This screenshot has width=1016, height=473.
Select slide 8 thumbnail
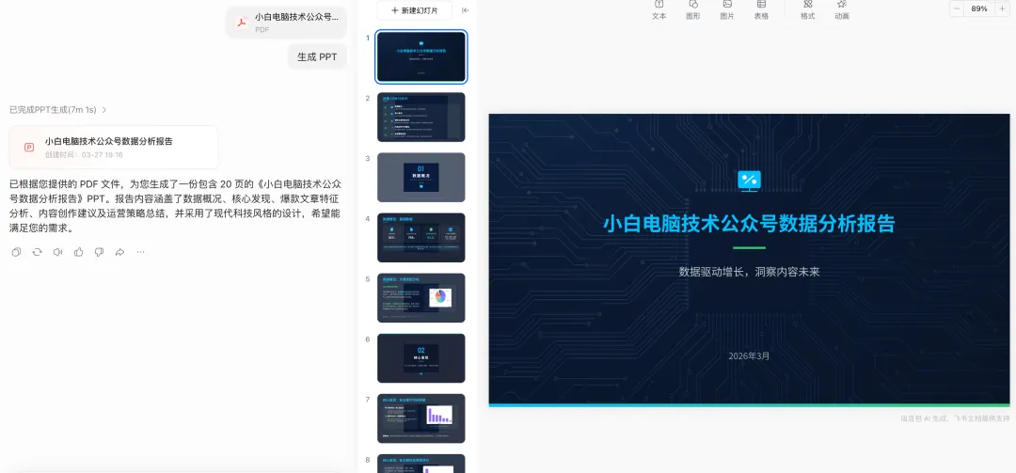(421, 464)
